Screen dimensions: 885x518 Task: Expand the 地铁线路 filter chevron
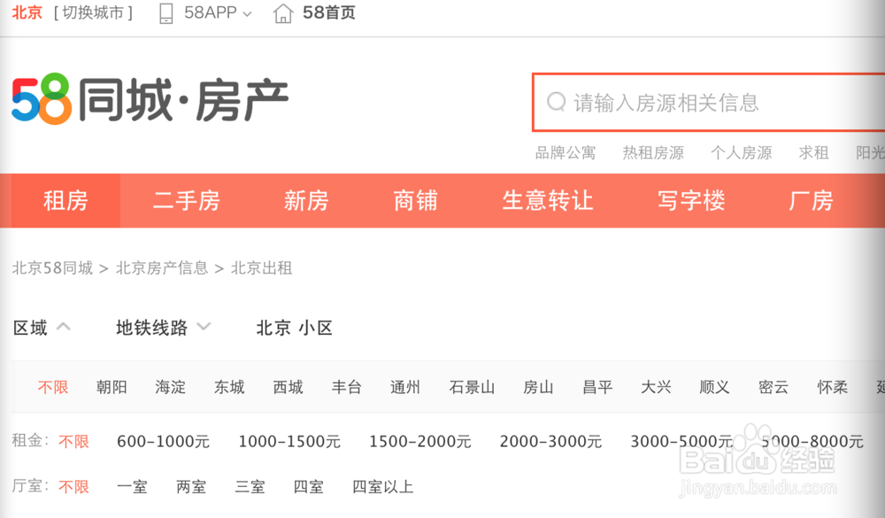204,326
